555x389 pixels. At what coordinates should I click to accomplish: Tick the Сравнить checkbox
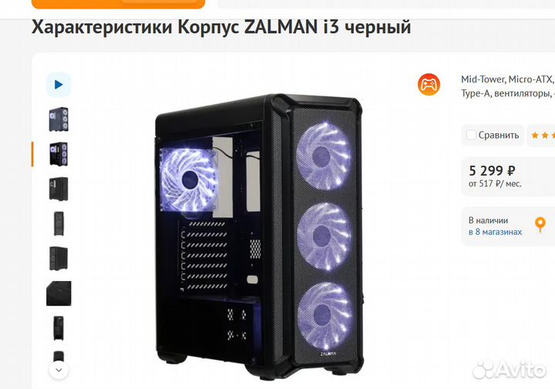(471, 135)
